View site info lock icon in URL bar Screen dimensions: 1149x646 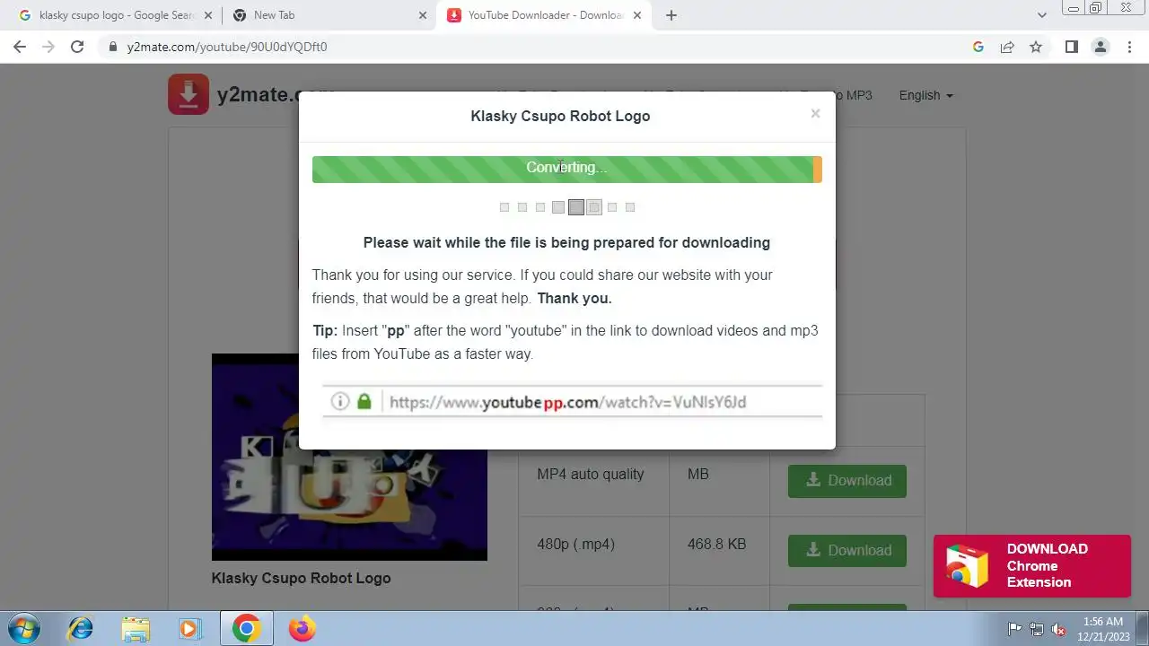click(x=113, y=47)
